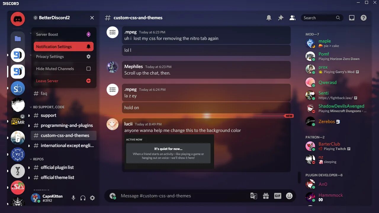Open the Discord Home button
379x213 pixels.
[18, 19]
